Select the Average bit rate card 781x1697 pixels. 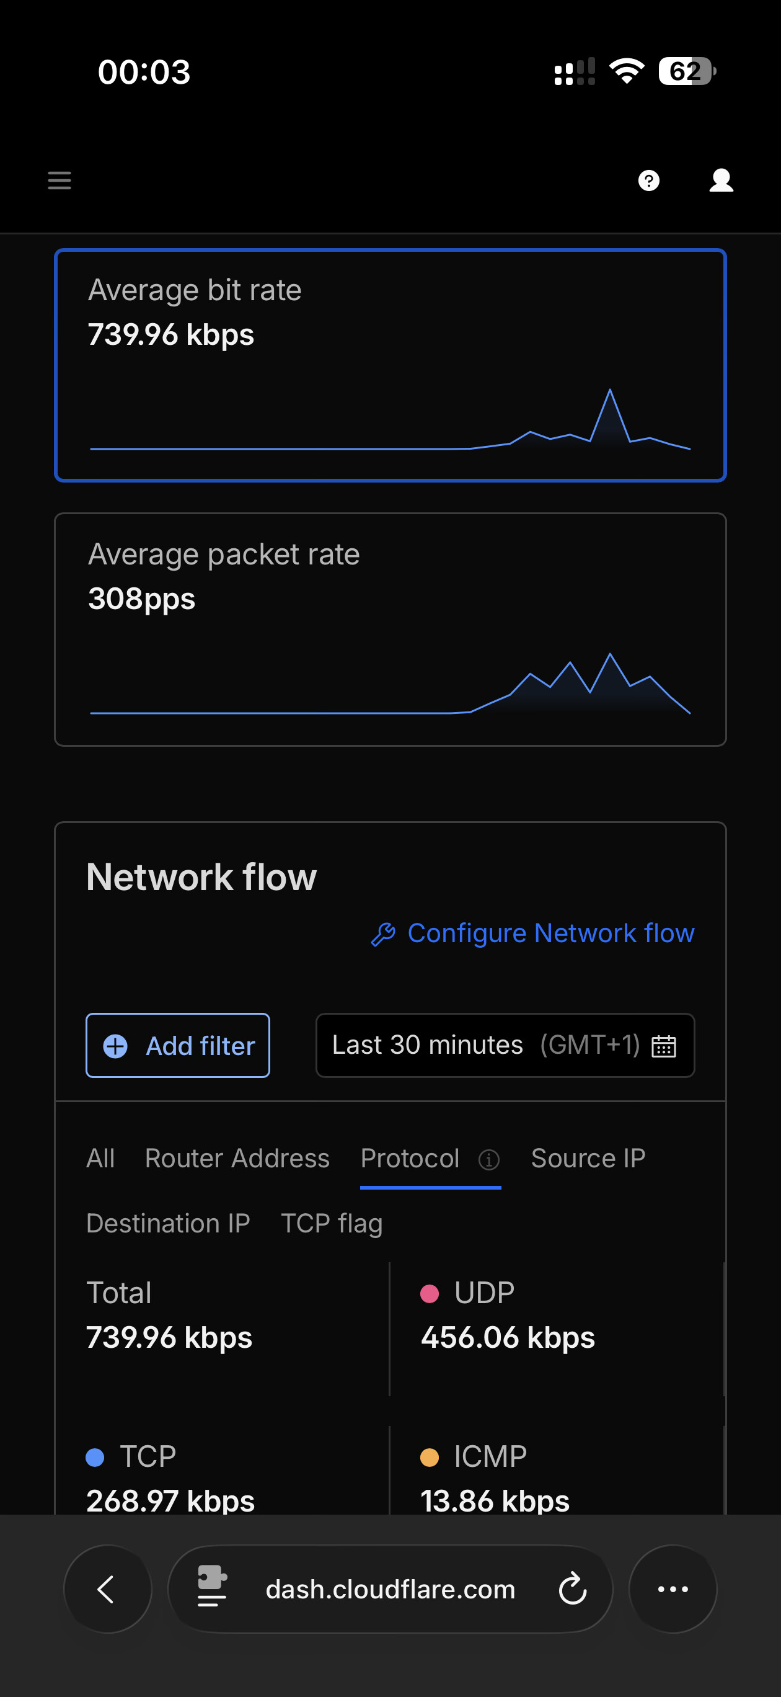pos(390,365)
